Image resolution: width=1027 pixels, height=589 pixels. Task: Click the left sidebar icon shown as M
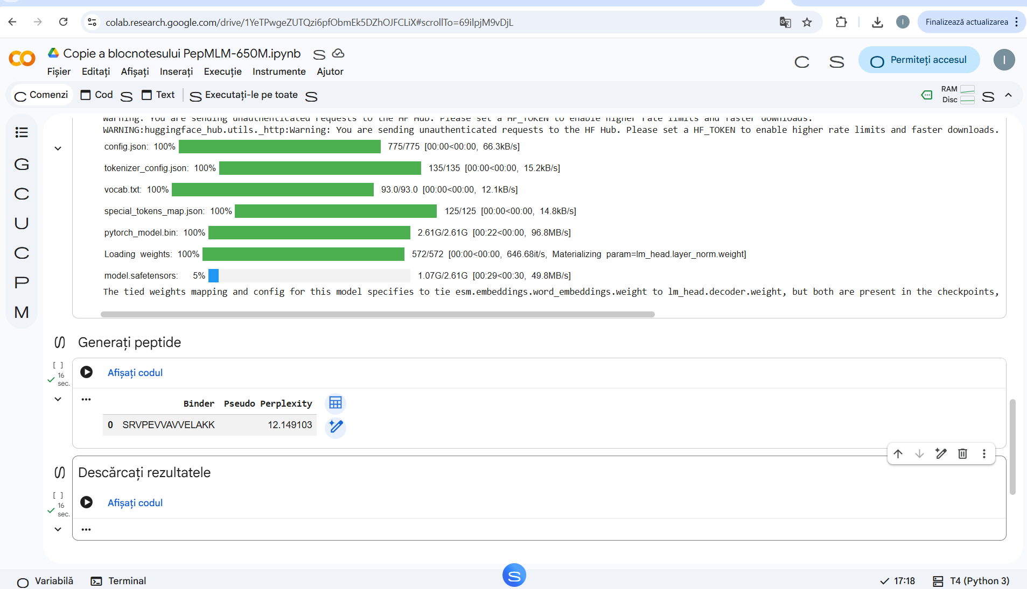(x=22, y=312)
